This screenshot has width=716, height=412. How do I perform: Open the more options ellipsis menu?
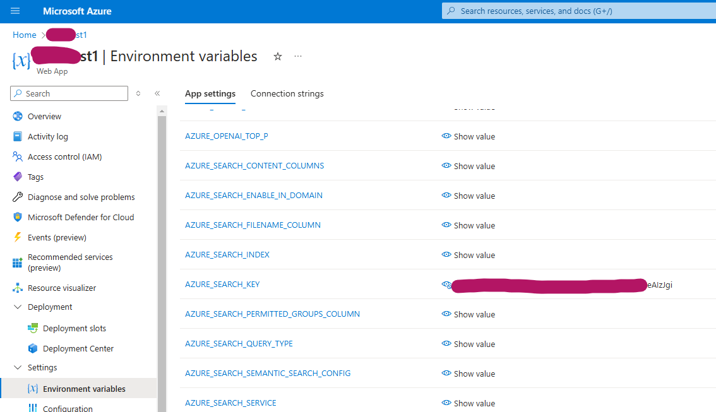(x=298, y=56)
